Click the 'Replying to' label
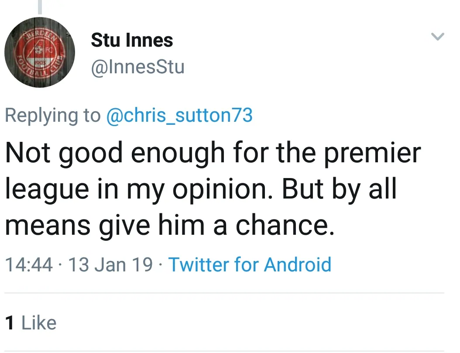Viewport: 460px width, 353px height. (52, 115)
